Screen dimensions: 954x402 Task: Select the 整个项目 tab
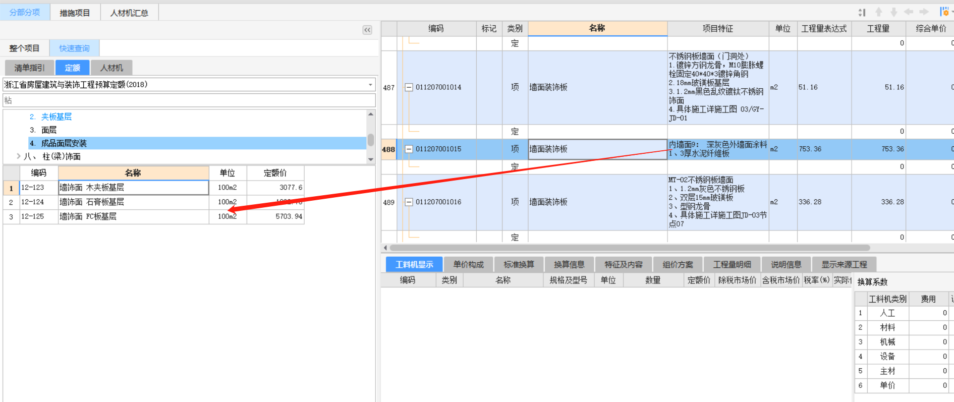pos(24,48)
